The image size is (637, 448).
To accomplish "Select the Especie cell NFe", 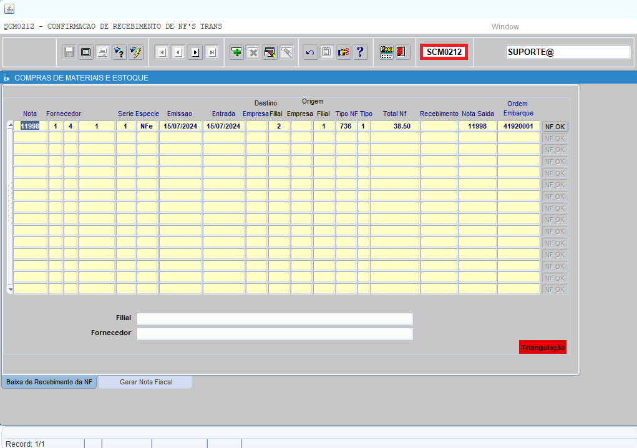I will [x=147, y=126].
